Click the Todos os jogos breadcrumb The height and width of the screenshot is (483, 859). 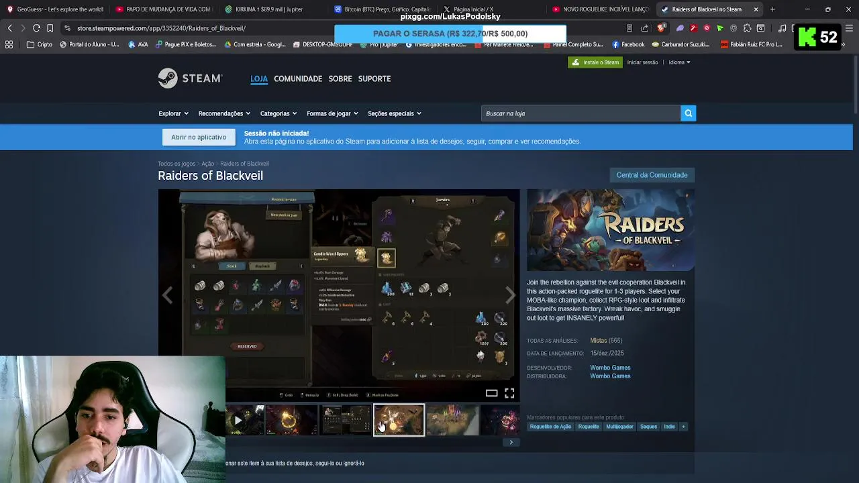[176, 164]
